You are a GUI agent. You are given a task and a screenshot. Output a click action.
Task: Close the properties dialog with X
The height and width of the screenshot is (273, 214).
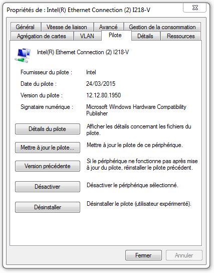click(195, 8)
